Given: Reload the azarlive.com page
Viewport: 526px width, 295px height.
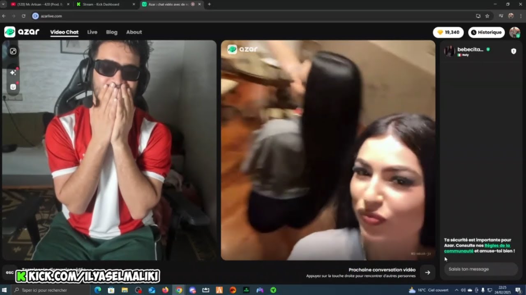Looking at the screenshot, I should pos(23,16).
